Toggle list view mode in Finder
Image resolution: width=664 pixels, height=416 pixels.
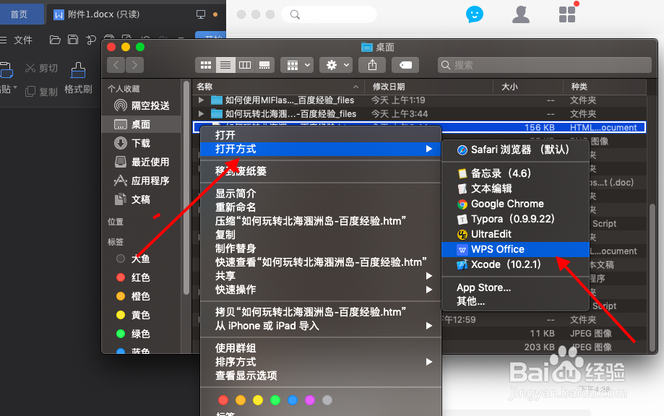coord(225,64)
